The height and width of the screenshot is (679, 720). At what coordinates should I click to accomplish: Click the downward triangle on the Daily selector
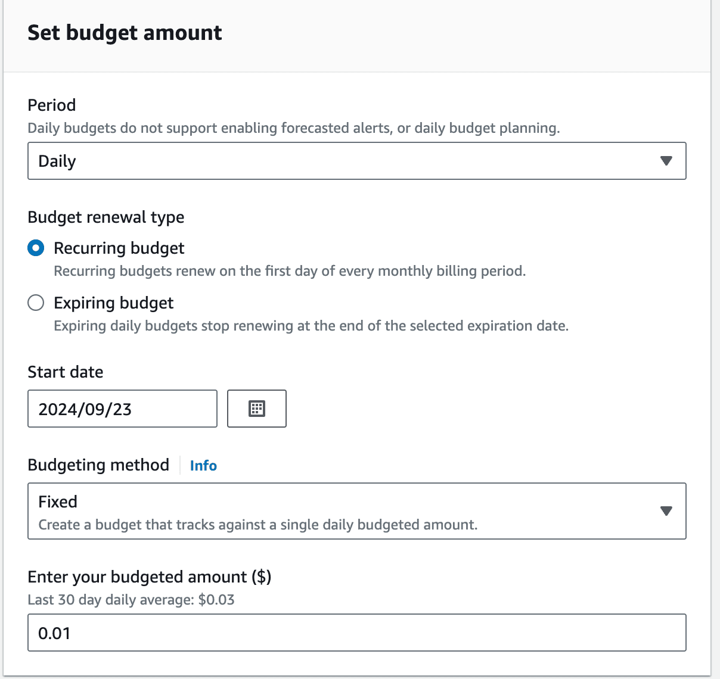coord(667,161)
